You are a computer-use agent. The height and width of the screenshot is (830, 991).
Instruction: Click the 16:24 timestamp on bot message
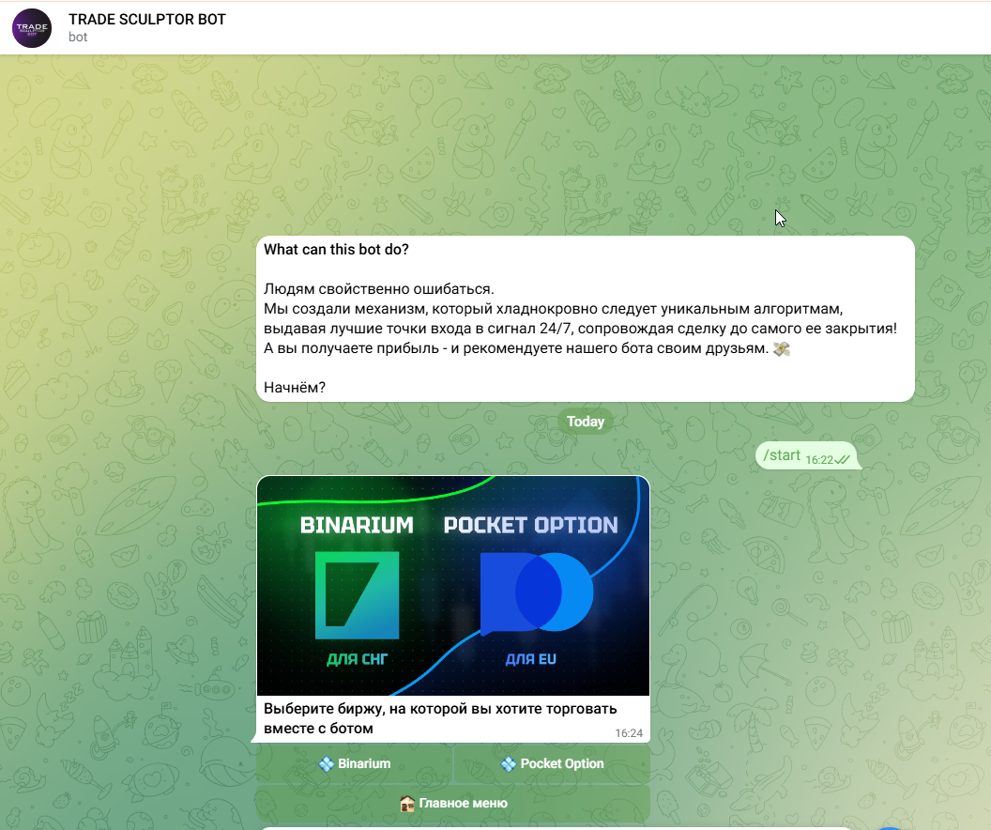pyautogui.click(x=628, y=733)
